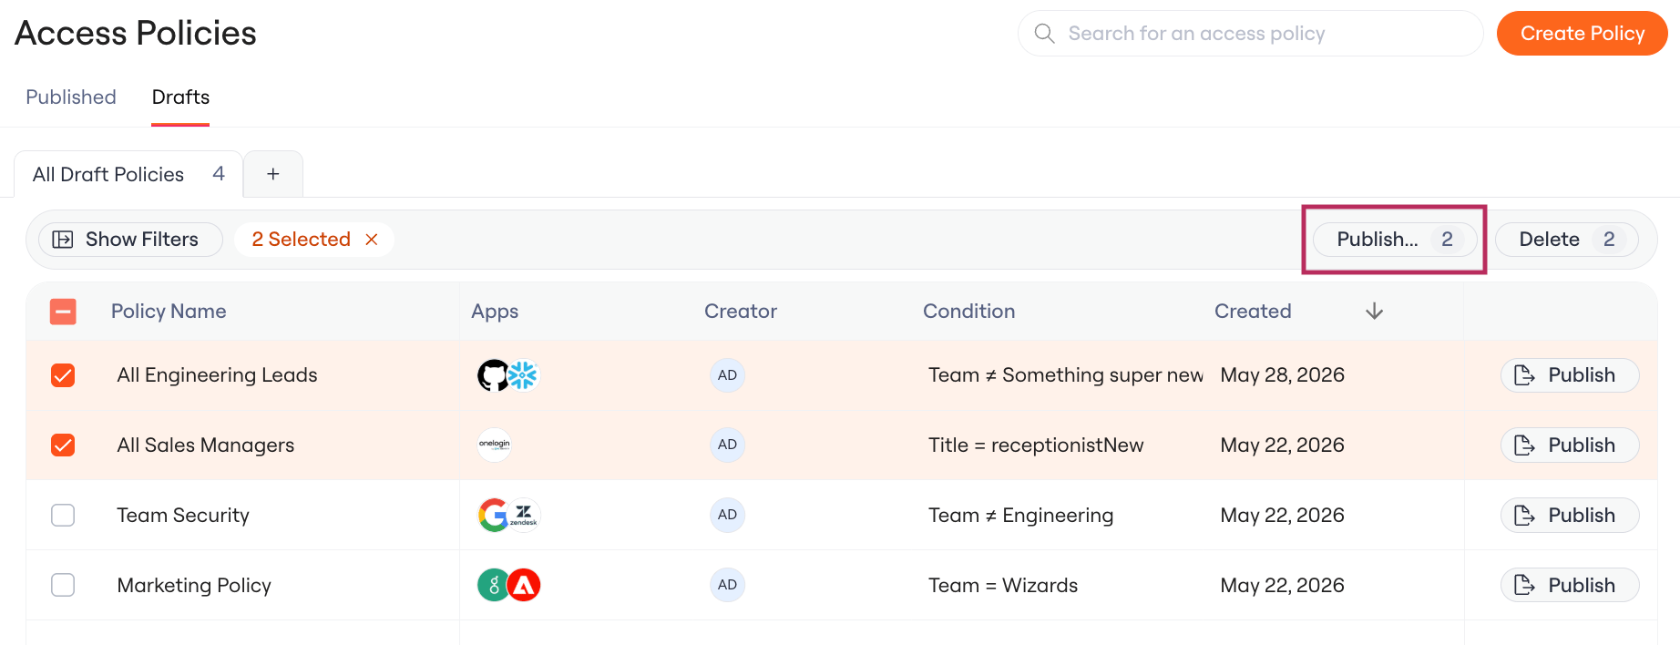Click AD creator avatar for All Engineering Leads
Image resolution: width=1680 pixels, height=645 pixels.
[x=727, y=375]
